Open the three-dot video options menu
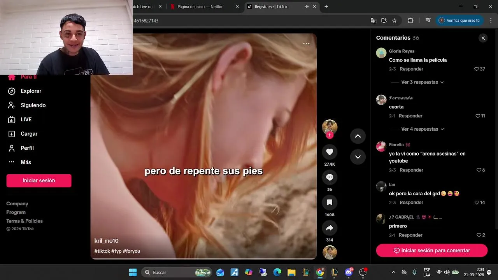 click(x=306, y=44)
